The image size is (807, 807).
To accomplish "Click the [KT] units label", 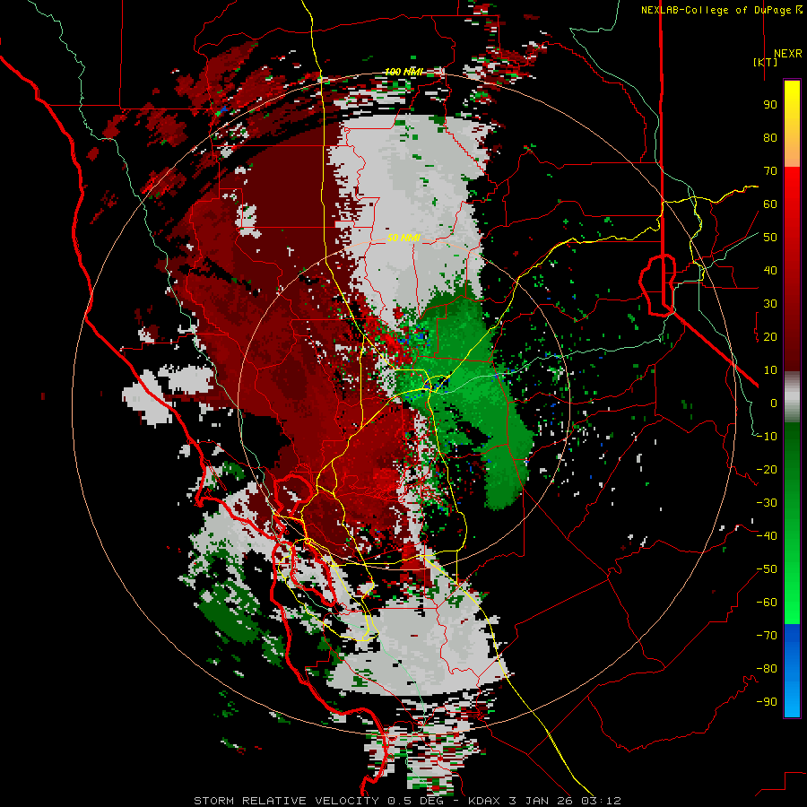I will tap(766, 62).
